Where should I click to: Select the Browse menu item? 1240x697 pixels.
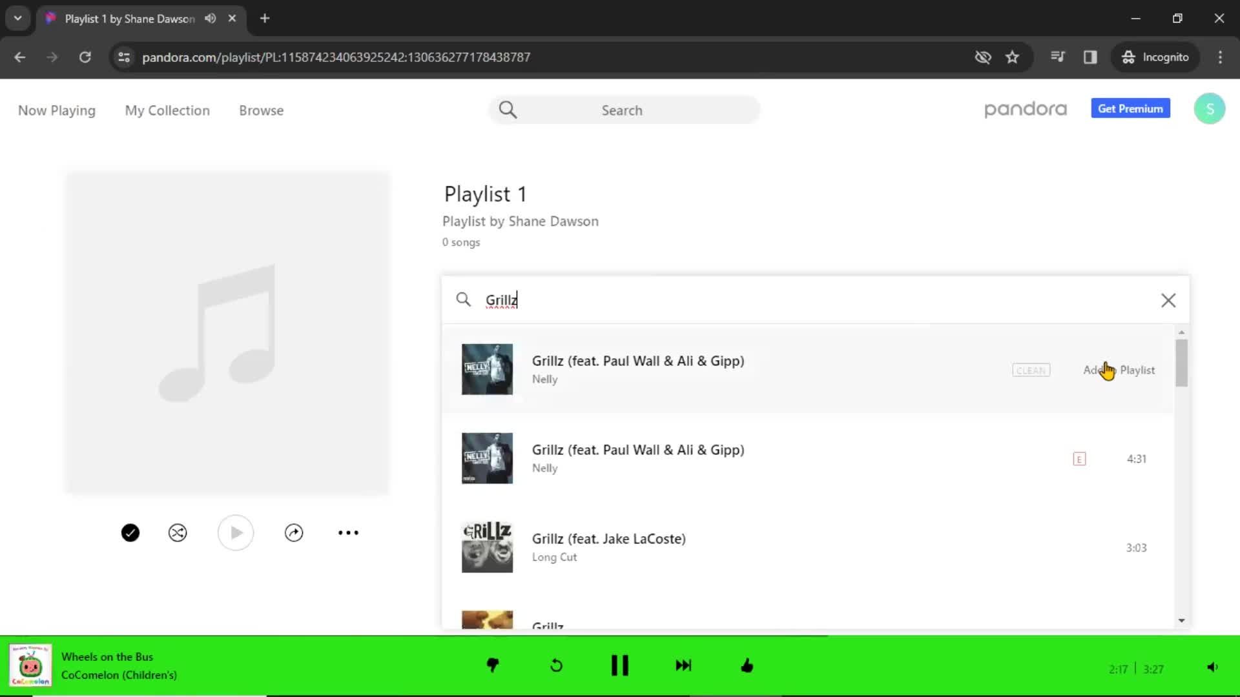pyautogui.click(x=262, y=110)
